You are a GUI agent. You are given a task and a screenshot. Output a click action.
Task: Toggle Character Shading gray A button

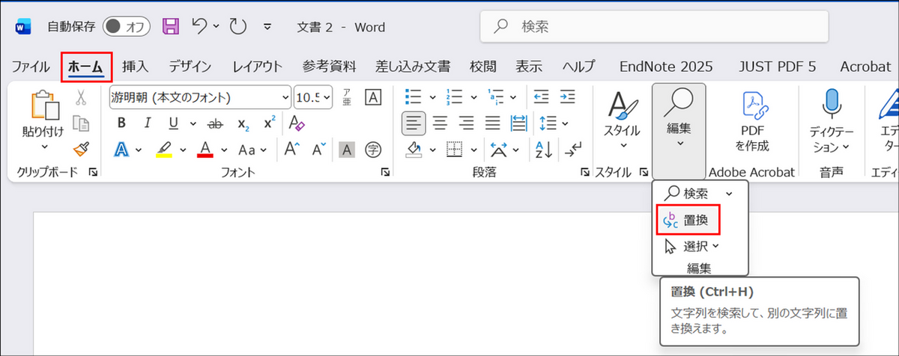click(x=346, y=150)
